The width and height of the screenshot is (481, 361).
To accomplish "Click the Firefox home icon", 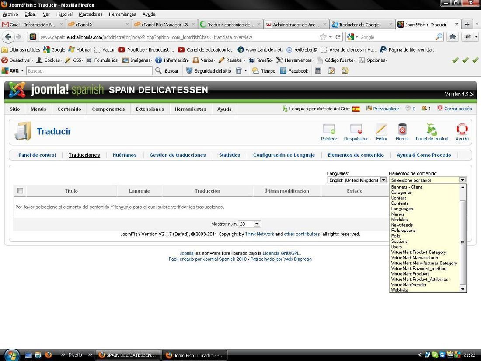I will 453,37.
